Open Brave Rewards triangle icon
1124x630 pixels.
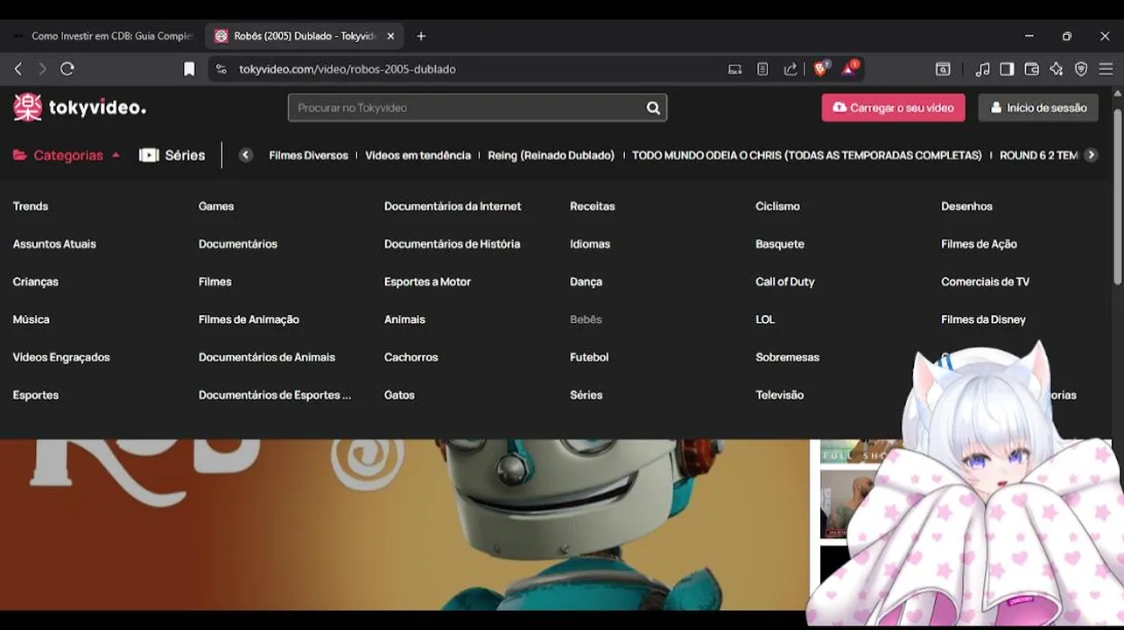tap(850, 68)
